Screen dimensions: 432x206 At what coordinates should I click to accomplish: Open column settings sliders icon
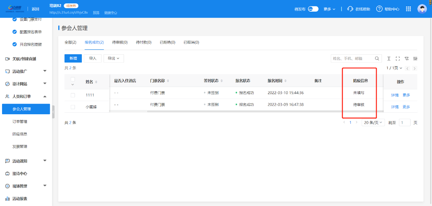[x=415, y=59]
